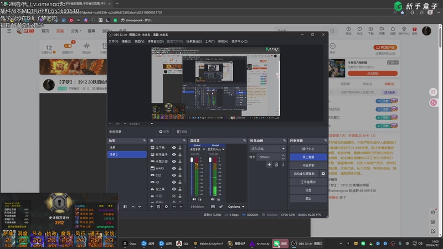
Task: Click the 开始录制 button
Action: click(x=308, y=165)
